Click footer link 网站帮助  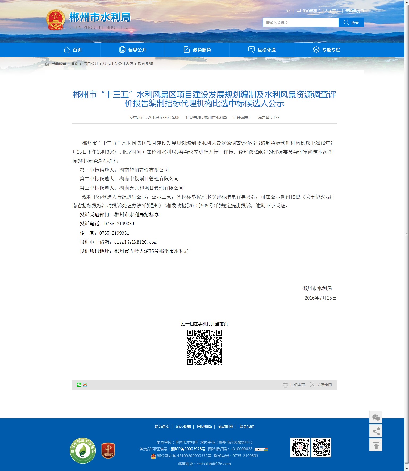tap(204, 427)
